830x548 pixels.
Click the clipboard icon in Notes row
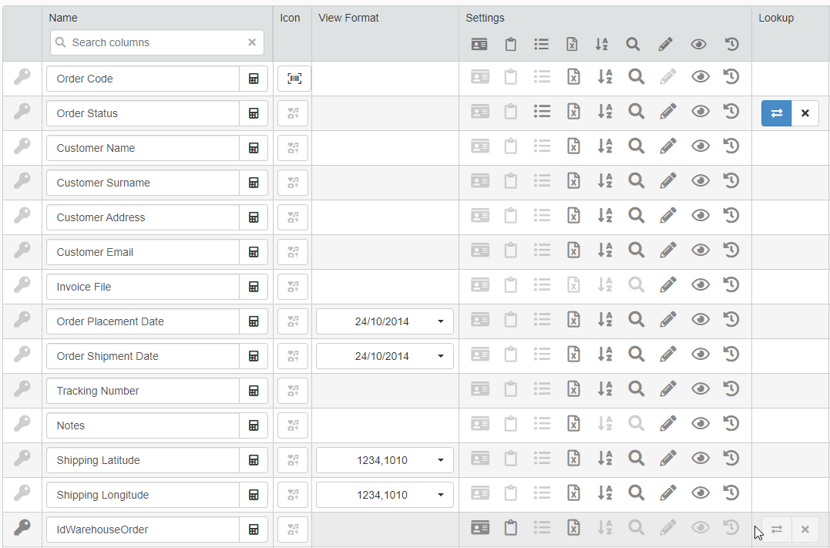[510, 424]
